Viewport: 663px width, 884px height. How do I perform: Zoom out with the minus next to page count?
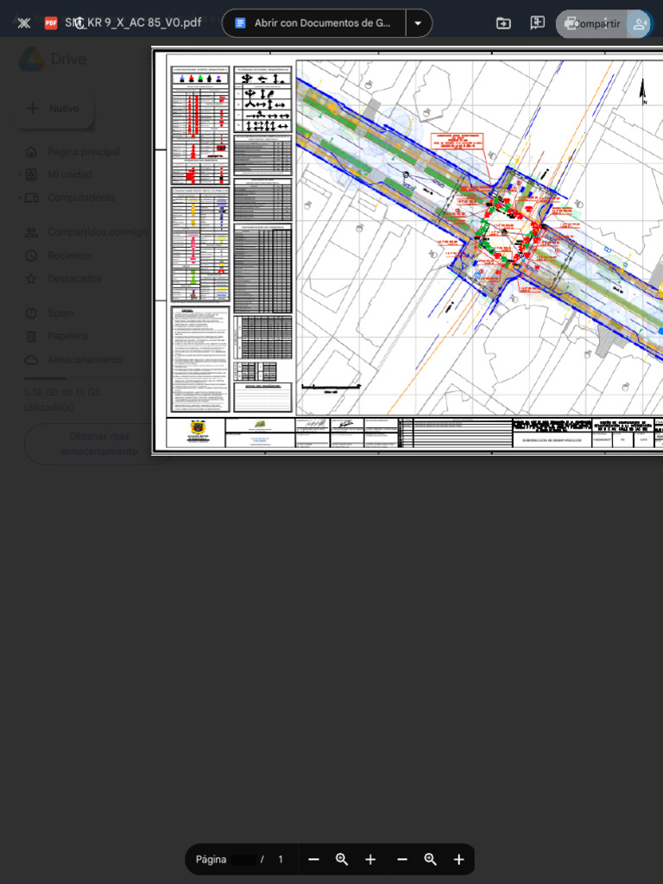point(314,859)
